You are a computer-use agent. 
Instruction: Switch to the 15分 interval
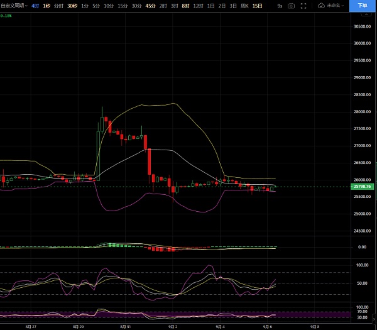tap(122, 6)
